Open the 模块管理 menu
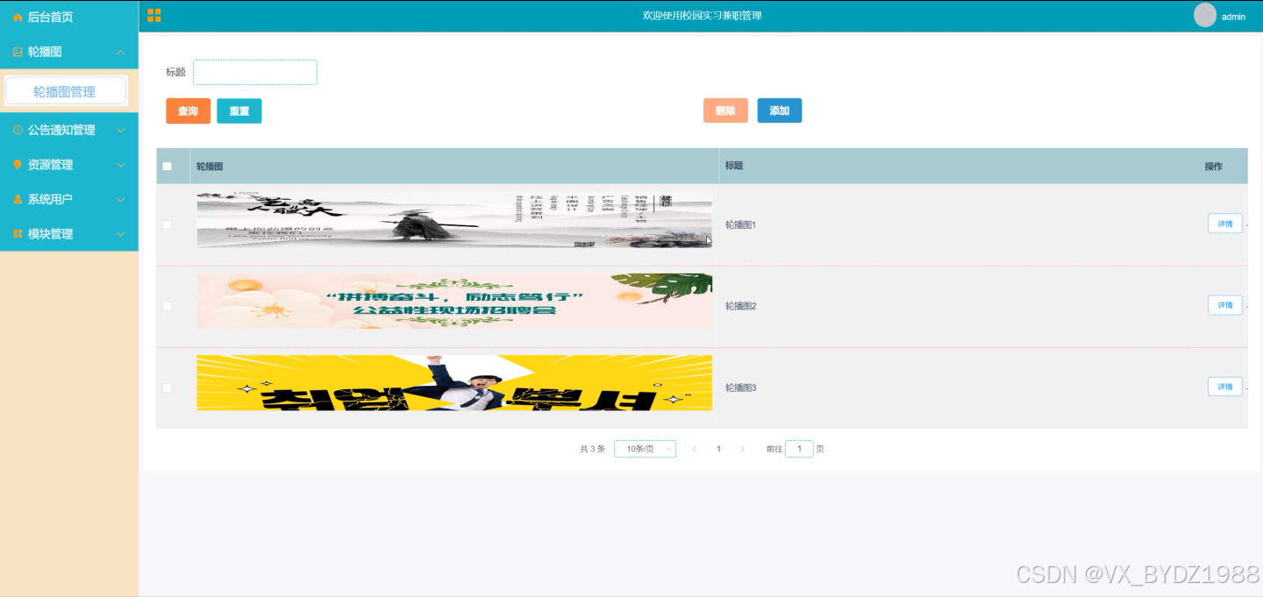The width and height of the screenshot is (1263, 597). point(69,234)
